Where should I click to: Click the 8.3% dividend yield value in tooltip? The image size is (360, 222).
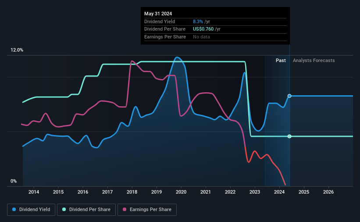click(x=198, y=21)
